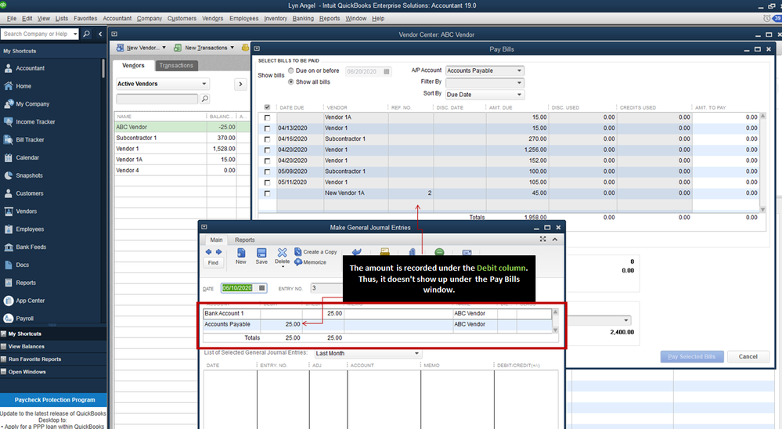Screen dimensions: 782x429
Task: Open Bill Tracker in the sidebar
Action: coord(30,139)
